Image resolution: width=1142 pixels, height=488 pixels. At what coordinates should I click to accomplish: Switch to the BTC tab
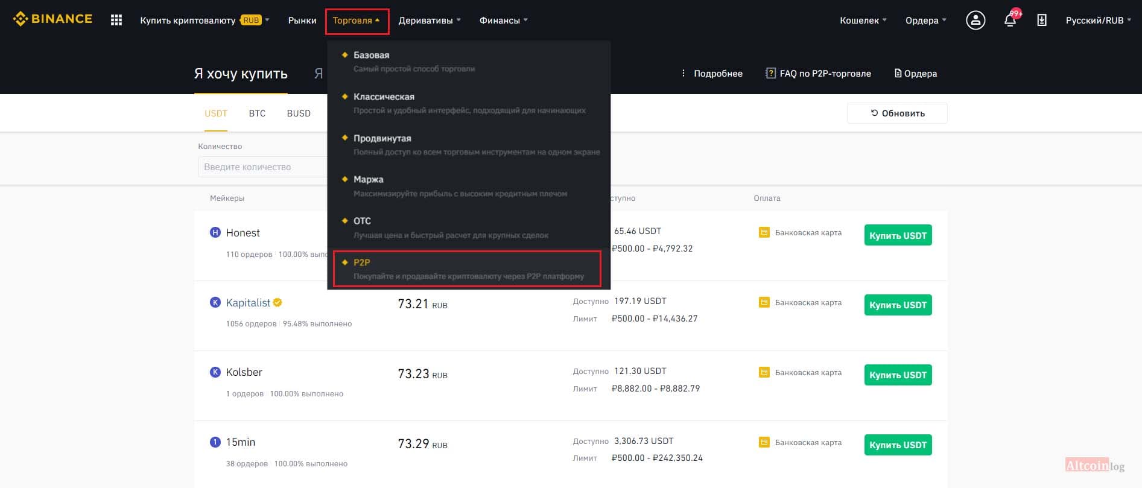click(257, 113)
